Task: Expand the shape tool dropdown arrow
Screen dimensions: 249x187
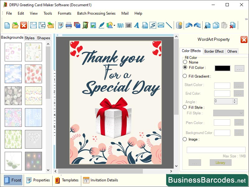Action: coord(114,26)
